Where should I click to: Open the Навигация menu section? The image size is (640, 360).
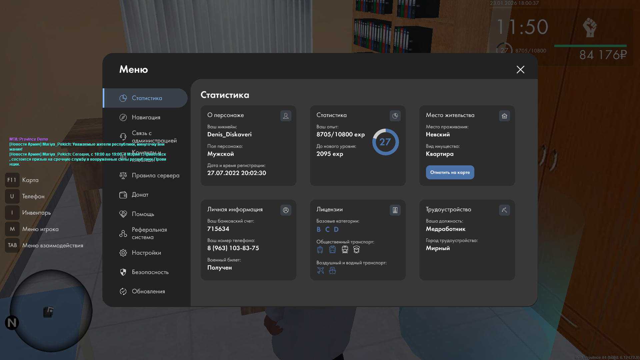pyautogui.click(x=146, y=117)
